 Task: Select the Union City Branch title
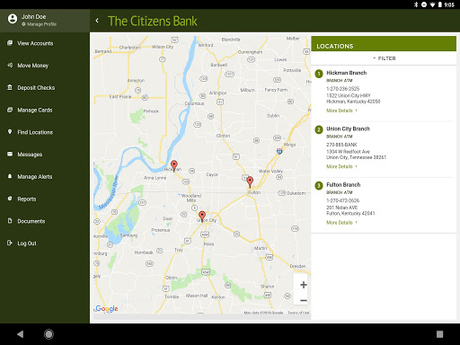pos(348,128)
